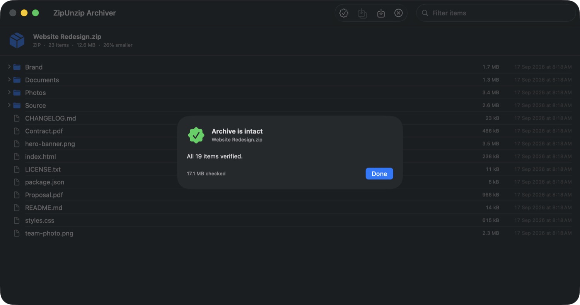Click the close archive circled X icon
Image resolution: width=580 pixels, height=305 pixels.
tap(399, 13)
